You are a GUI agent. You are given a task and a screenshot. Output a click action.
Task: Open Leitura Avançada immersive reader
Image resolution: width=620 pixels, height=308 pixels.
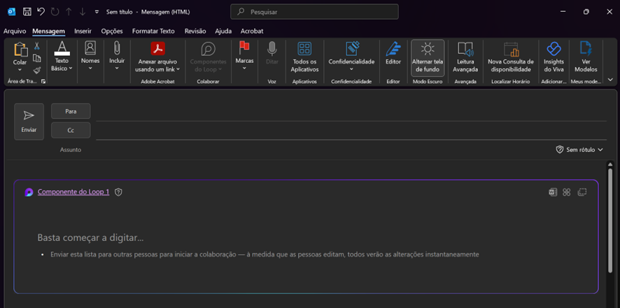click(x=465, y=57)
